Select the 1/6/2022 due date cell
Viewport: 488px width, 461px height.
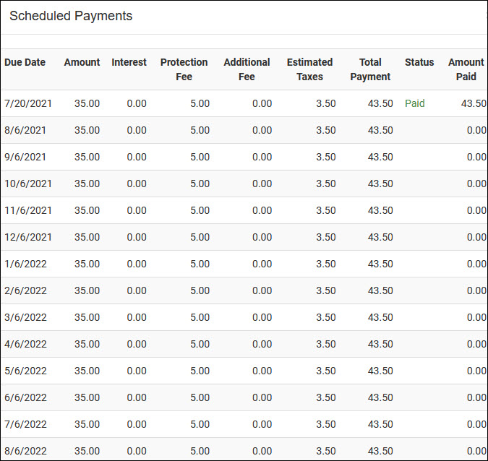click(25, 264)
